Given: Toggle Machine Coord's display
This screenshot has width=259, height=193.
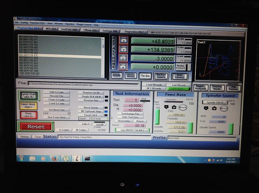Looking at the screenshot, I should point(161,76).
